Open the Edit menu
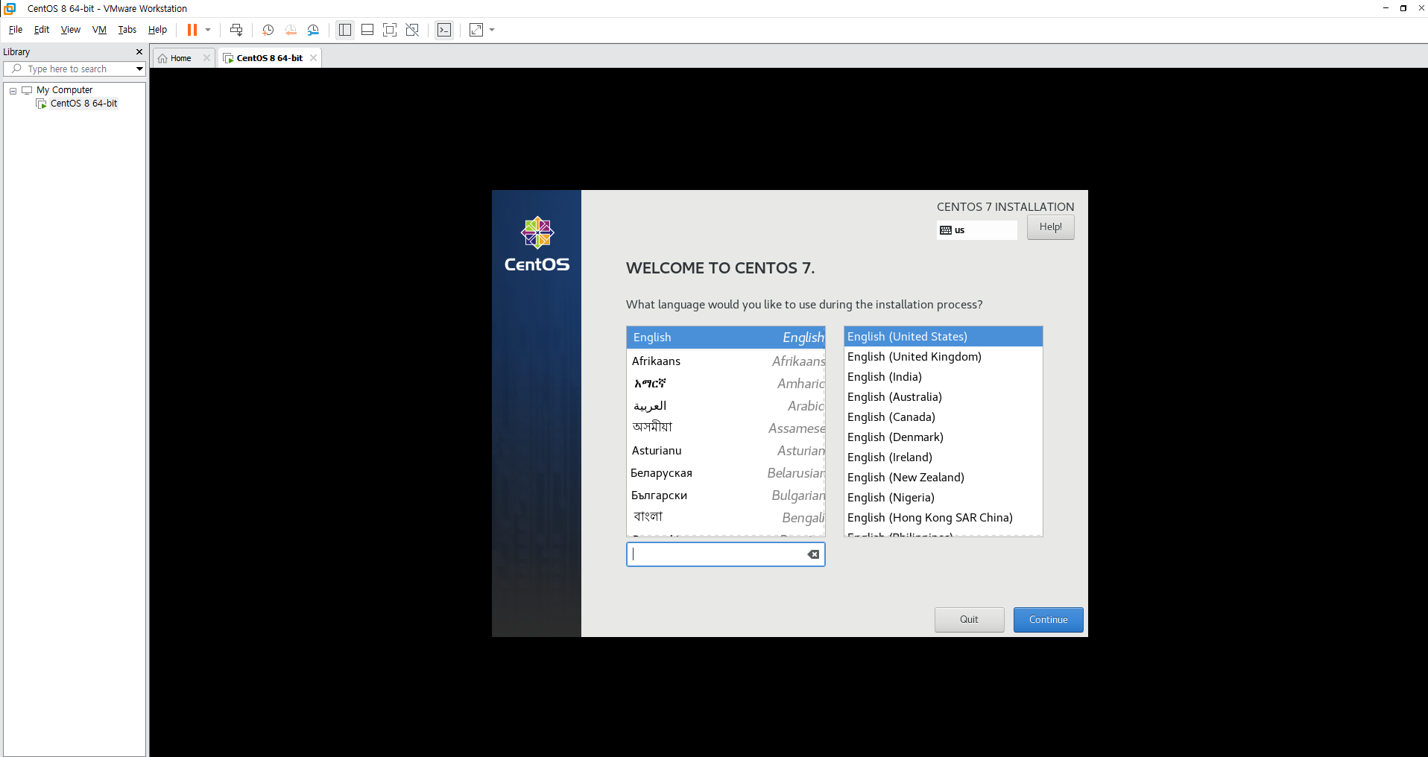 click(42, 30)
